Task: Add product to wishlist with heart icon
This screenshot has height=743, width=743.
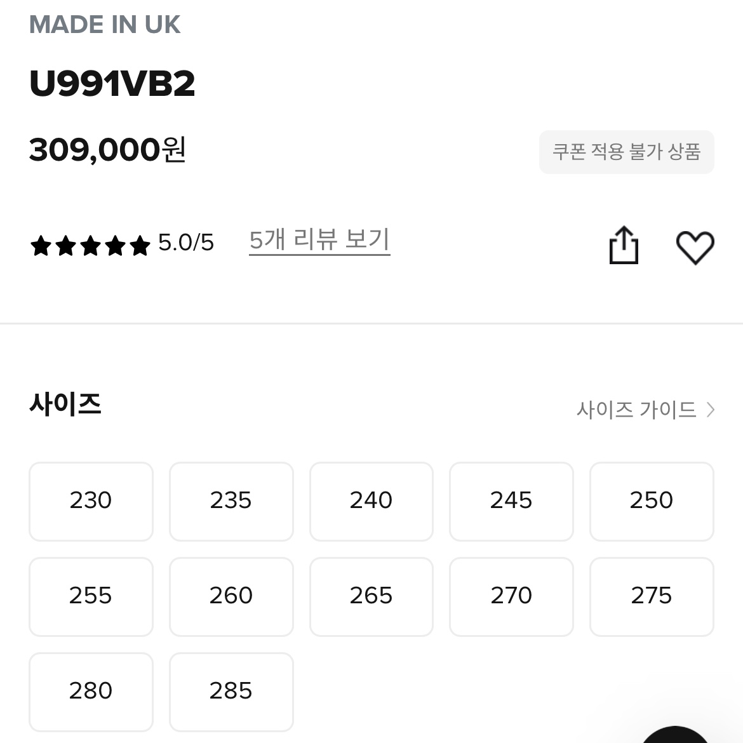Action: (x=695, y=248)
